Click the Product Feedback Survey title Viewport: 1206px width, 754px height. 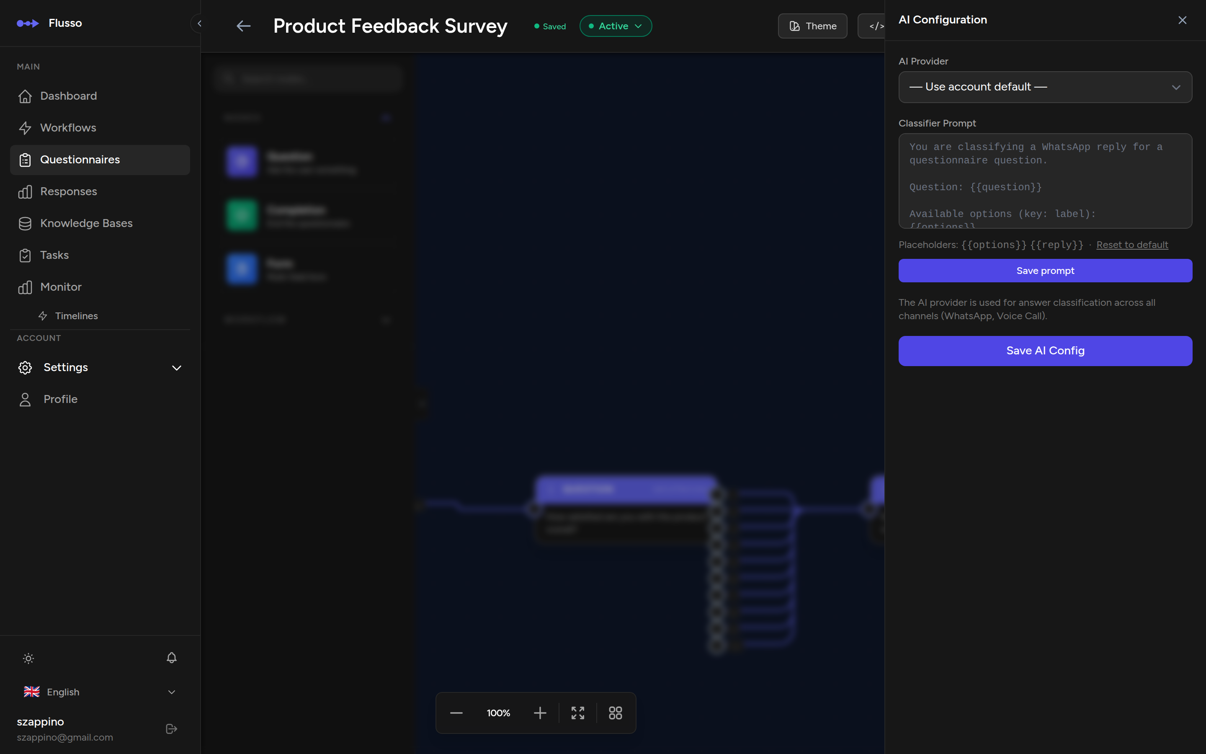pyautogui.click(x=390, y=26)
